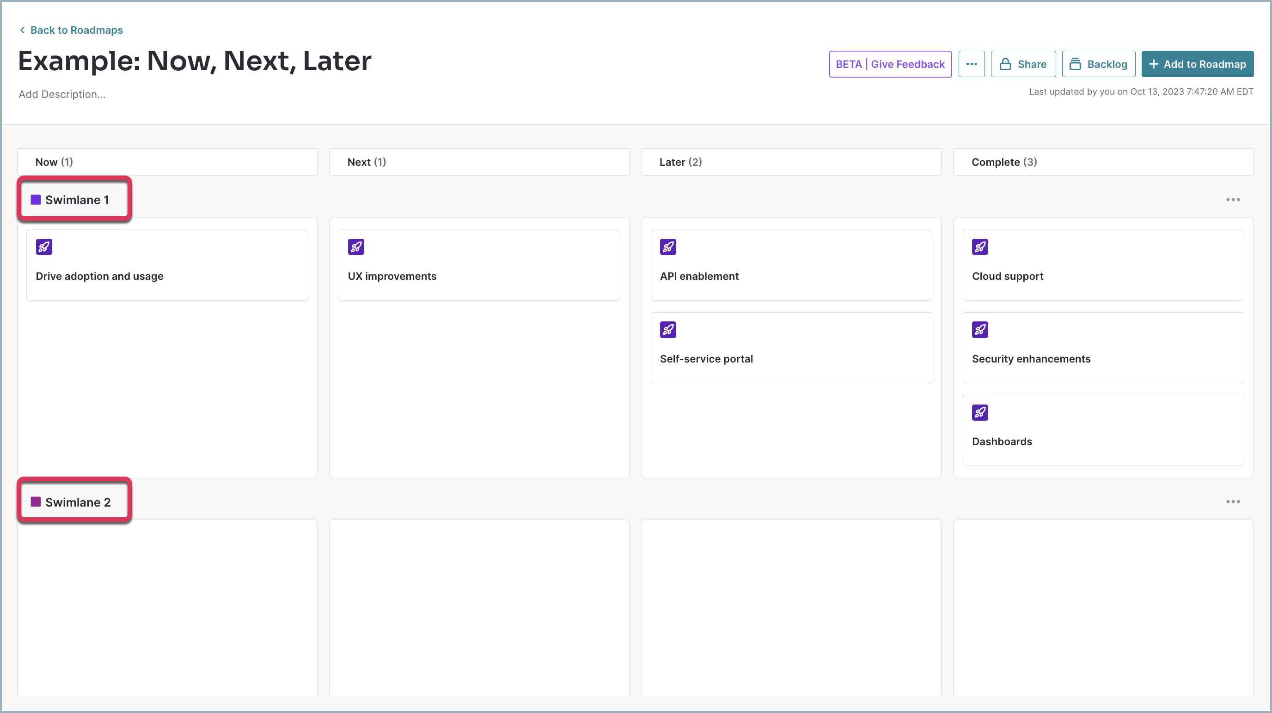Select the Later (2) column header
This screenshot has height=713, width=1272.
791,162
